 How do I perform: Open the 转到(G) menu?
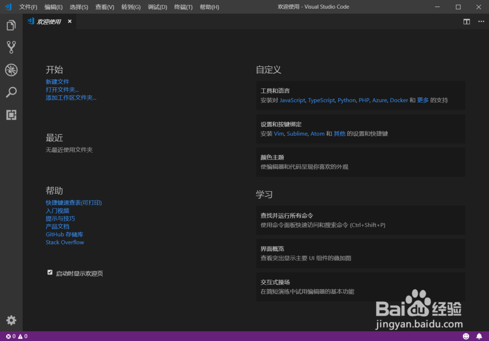point(131,7)
